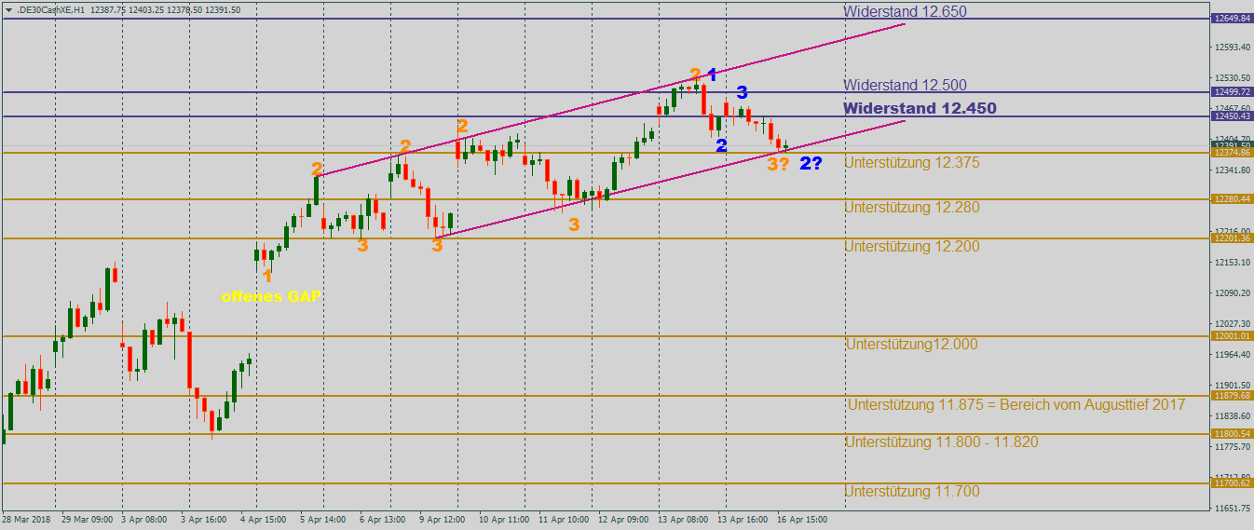1254x530 pixels.
Task: Select the 'Unterstützung 12.375' label
Action: coord(912,162)
